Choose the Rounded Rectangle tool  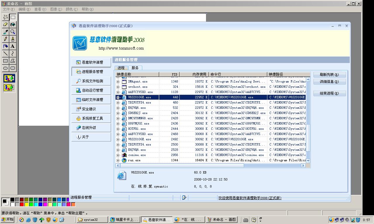(x=13, y=68)
